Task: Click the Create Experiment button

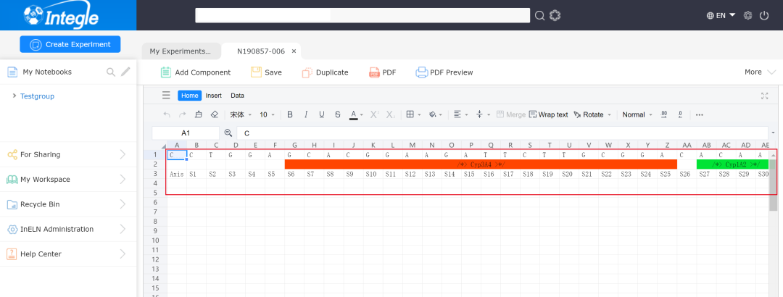Action: click(70, 44)
